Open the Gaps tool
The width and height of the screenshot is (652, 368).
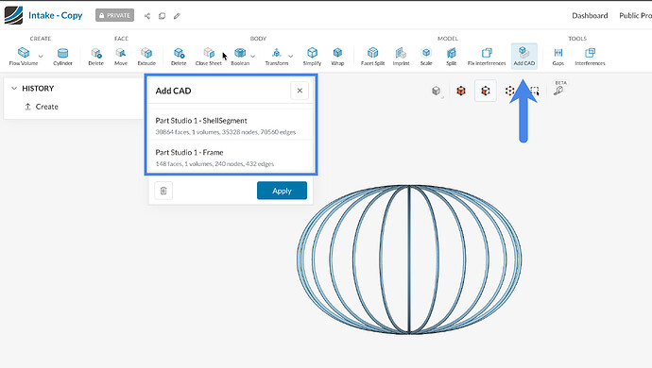point(558,56)
